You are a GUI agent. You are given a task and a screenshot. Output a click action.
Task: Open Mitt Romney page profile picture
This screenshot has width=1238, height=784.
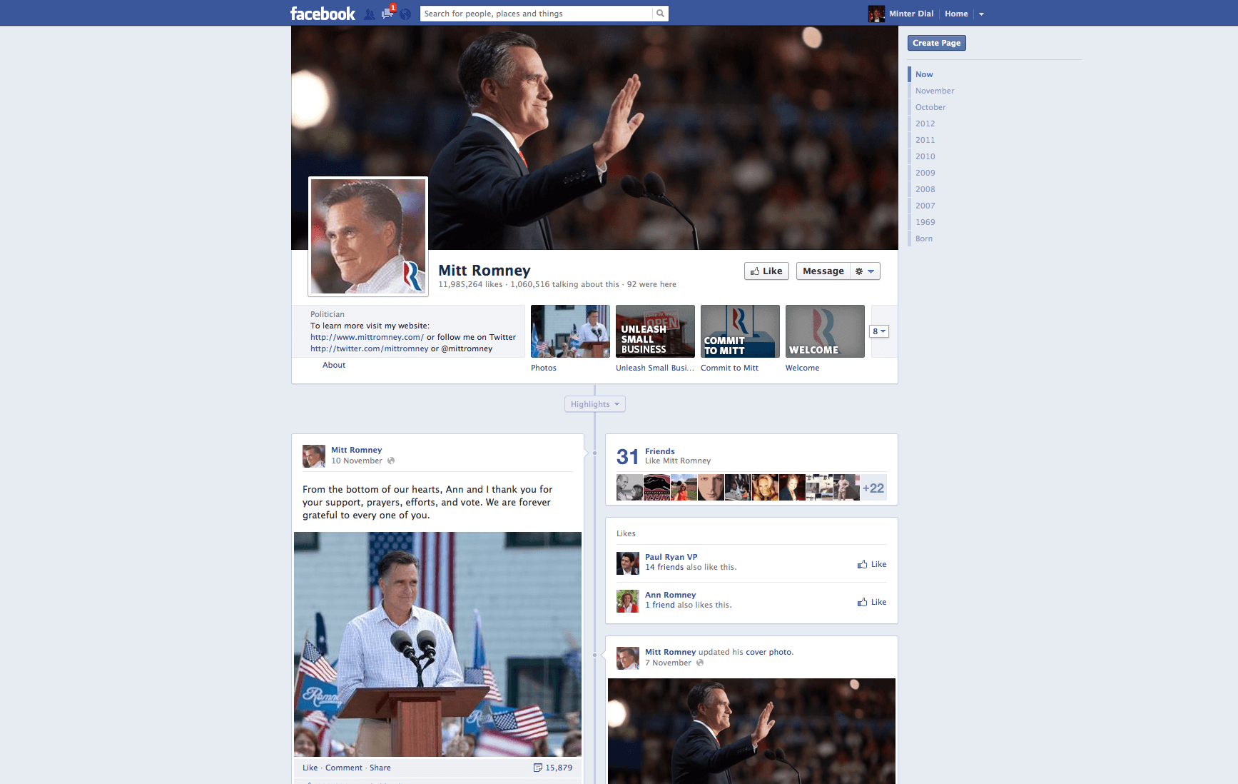click(368, 236)
